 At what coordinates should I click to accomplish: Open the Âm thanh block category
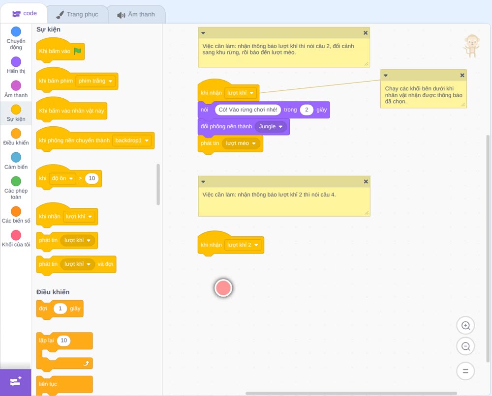coord(16,89)
